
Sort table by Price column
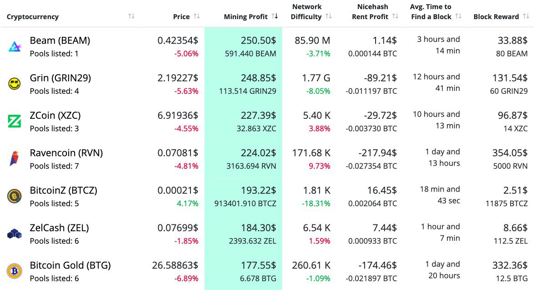coord(197,16)
